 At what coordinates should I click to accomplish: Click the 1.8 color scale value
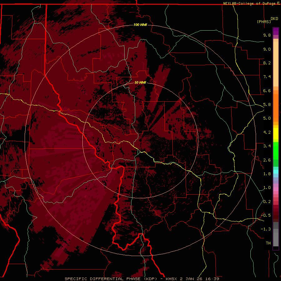pos(267,174)
